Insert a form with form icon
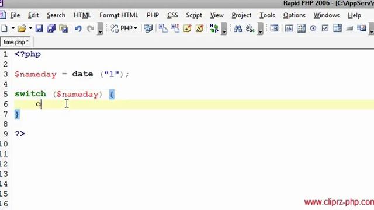Screen dimensions: 374x210 pyautogui.click(x=274, y=29)
